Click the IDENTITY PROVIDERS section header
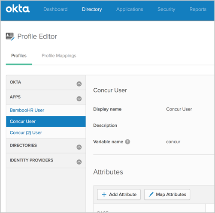The height and width of the screenshot is (213, 215). pos(46,160)
